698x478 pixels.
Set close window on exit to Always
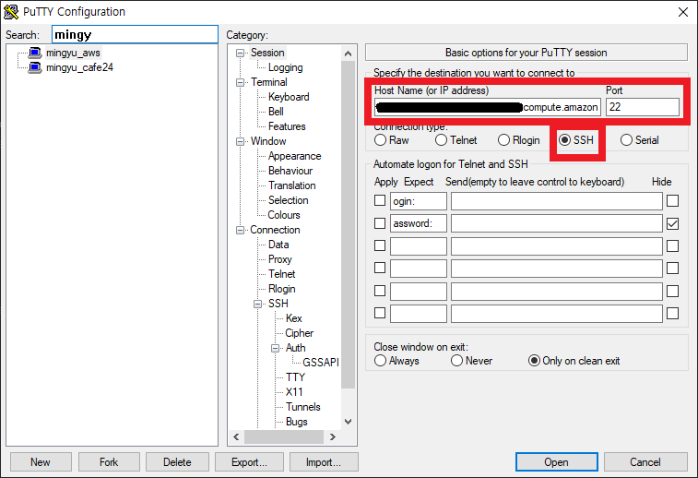pyautogui.click(x=380, y=361)
